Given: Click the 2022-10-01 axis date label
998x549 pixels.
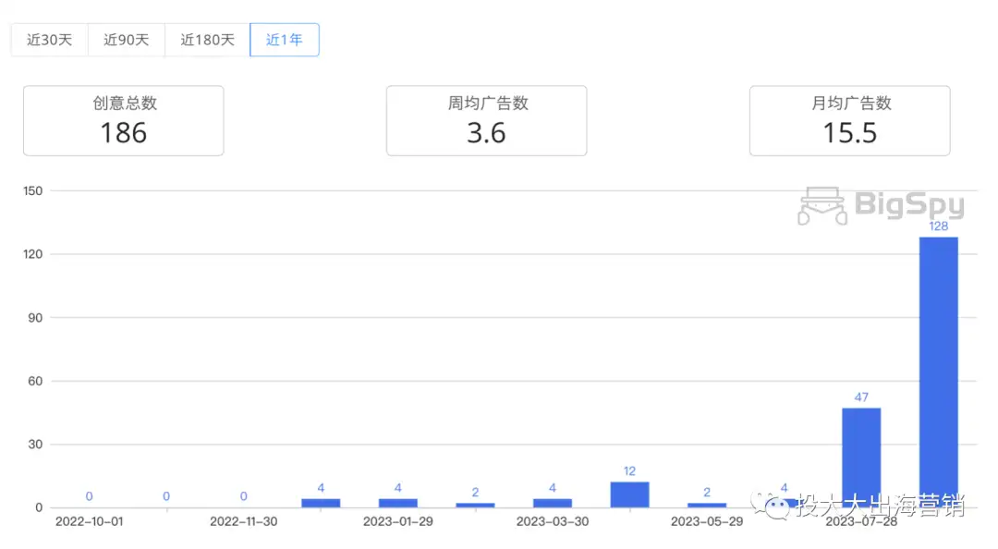Looking at the screenshot, I should pyautogui.click(x=89, y=521).
